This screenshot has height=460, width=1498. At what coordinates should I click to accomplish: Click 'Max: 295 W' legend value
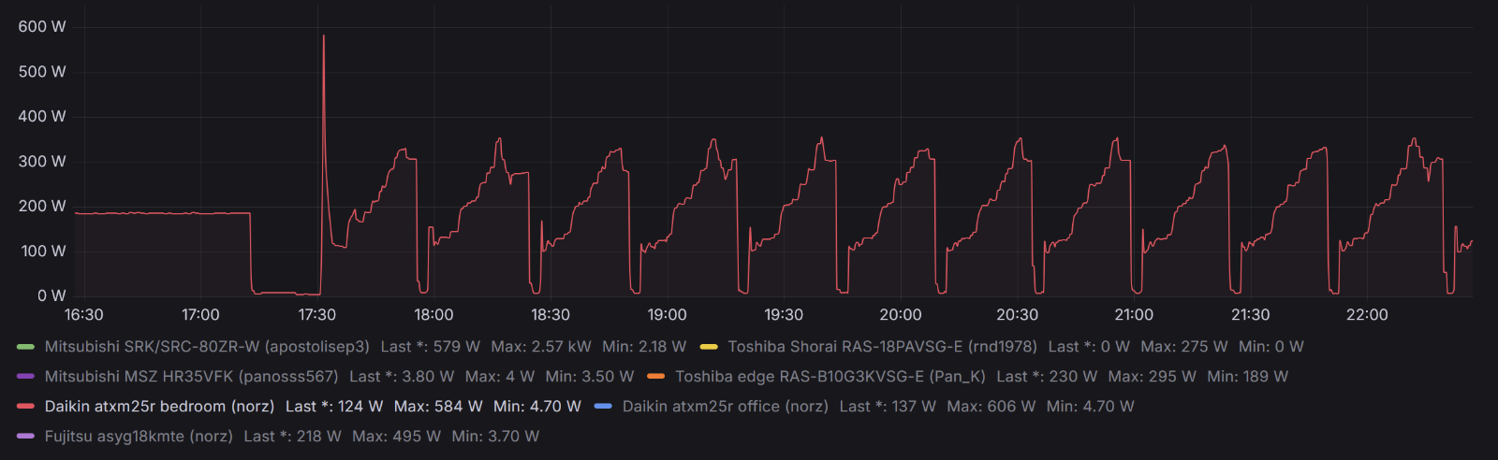pos(1153,377)
